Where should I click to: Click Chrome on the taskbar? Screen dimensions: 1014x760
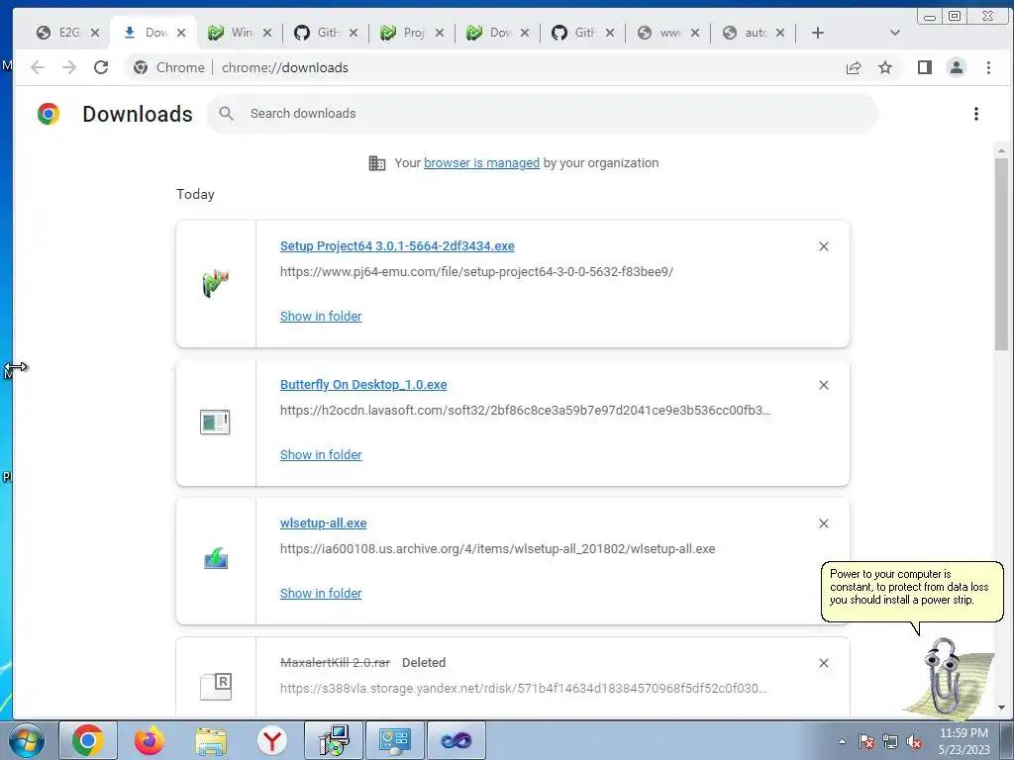point(88,740)
